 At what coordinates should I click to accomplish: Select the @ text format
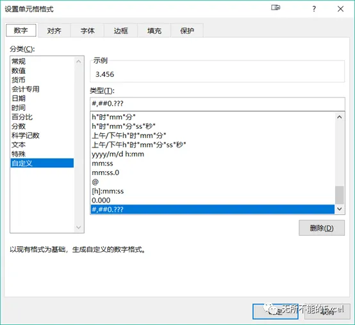[213, 182]
